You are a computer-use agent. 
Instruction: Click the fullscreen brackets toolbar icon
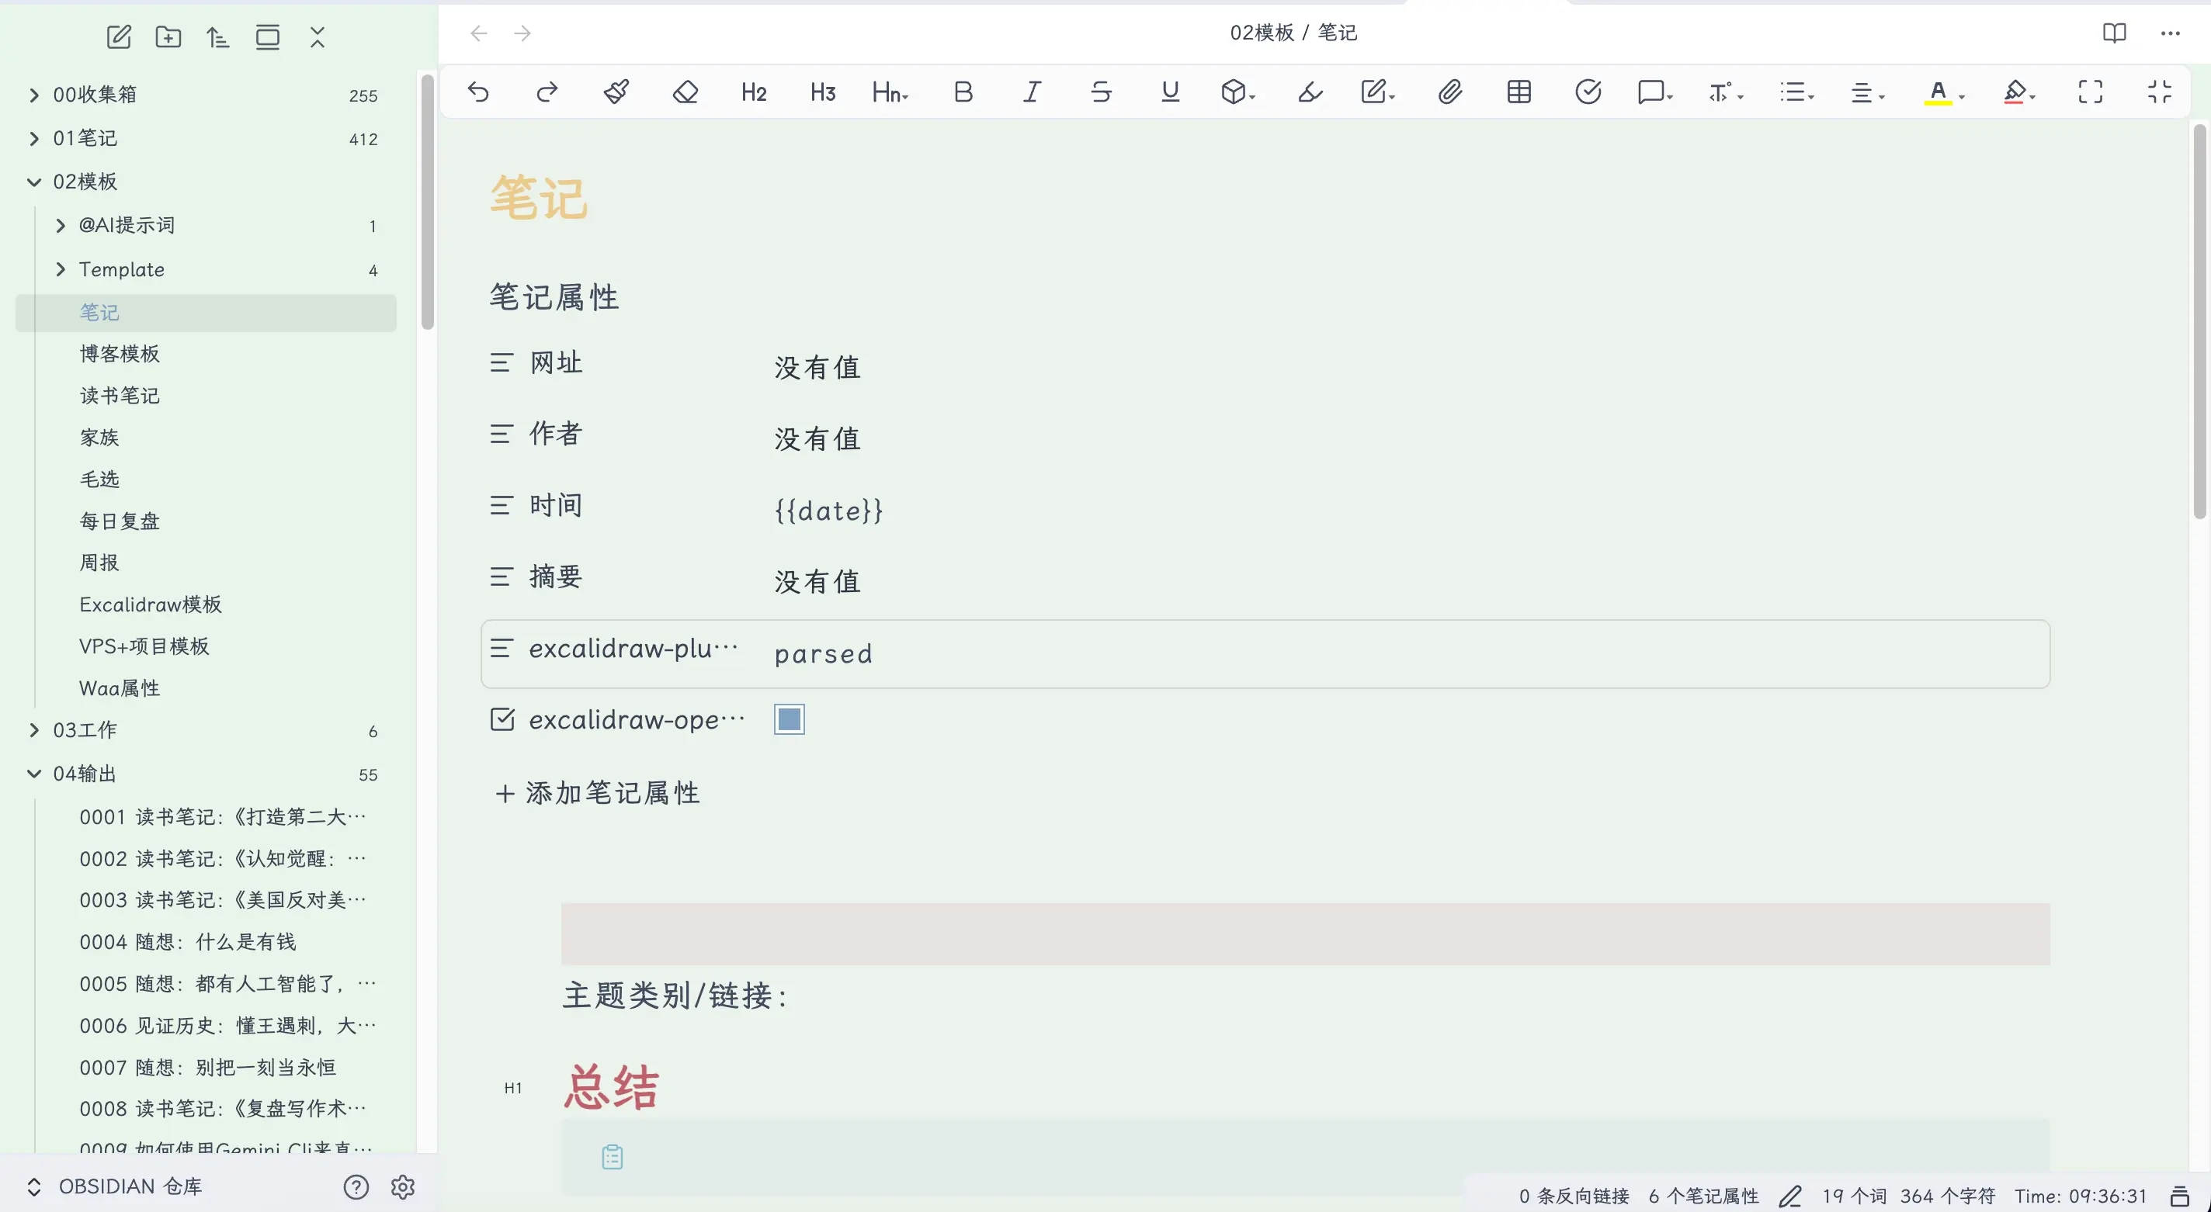pyautogui.click(x=2090, y=92)
